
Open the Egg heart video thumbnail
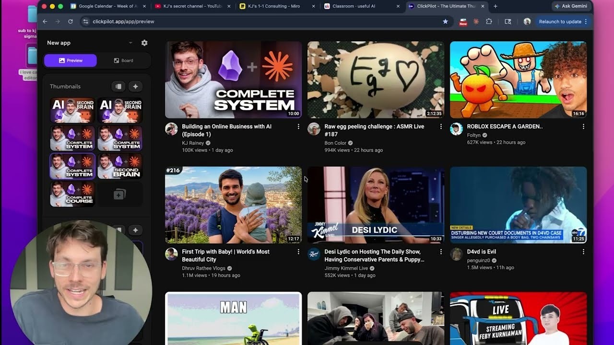376,80
